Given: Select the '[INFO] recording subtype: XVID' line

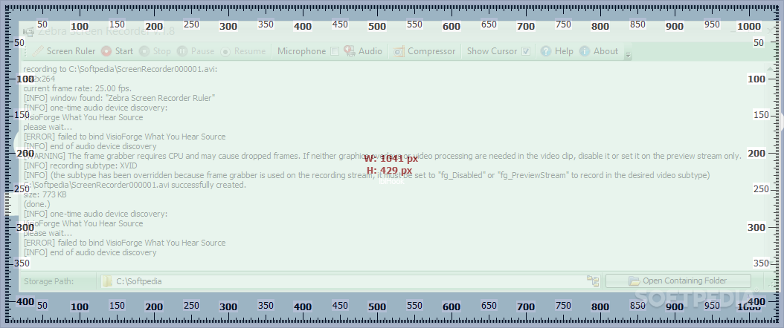Looking at the screenshot, I should (x=80, y=165).
